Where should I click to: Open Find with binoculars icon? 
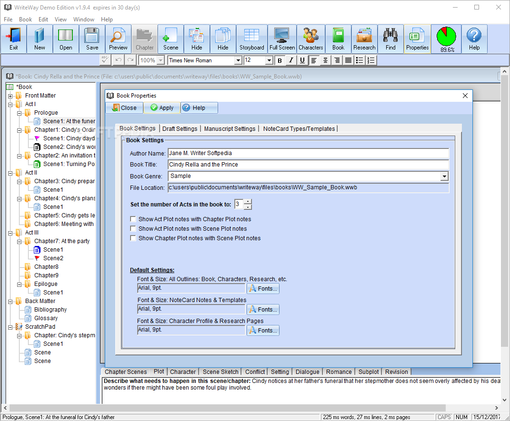click(x=390, y=39)
